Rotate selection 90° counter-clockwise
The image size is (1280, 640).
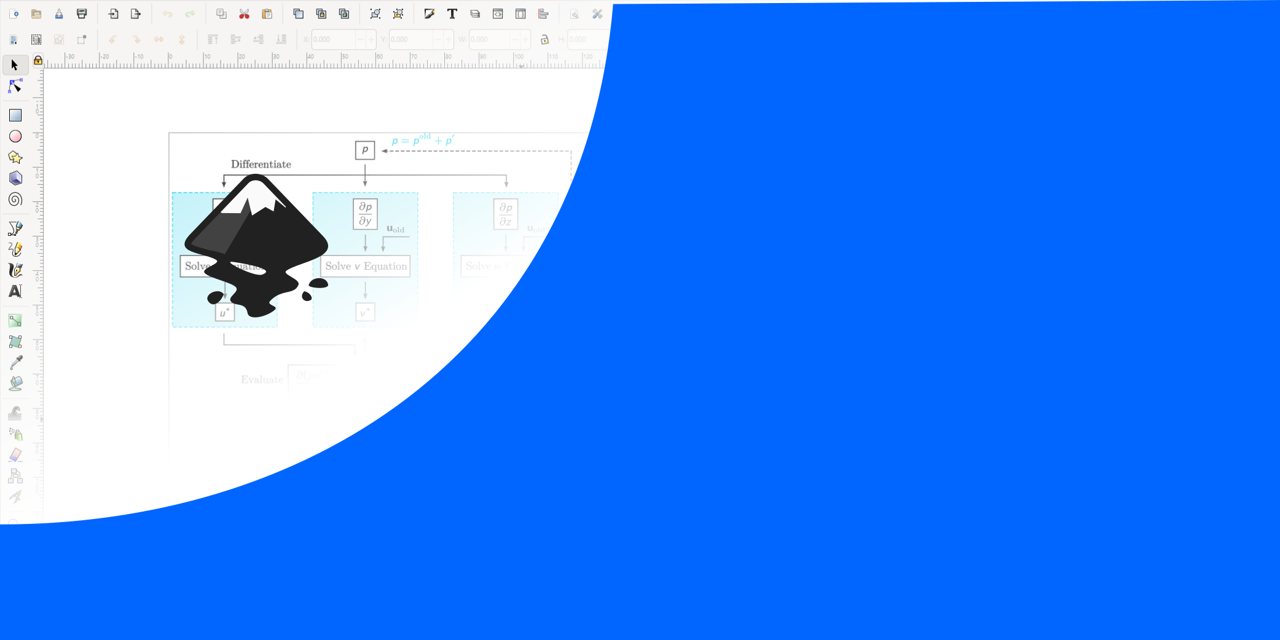tap(113, 39)
